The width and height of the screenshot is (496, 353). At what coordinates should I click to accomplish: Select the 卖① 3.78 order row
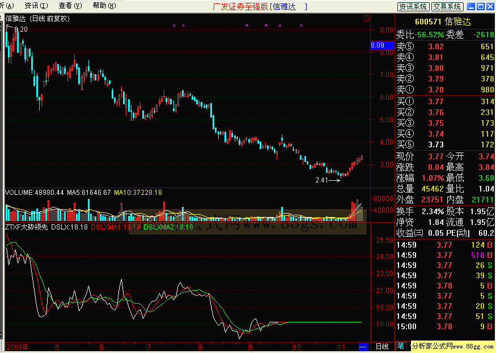pyautogui.click(x=445, y=90)
